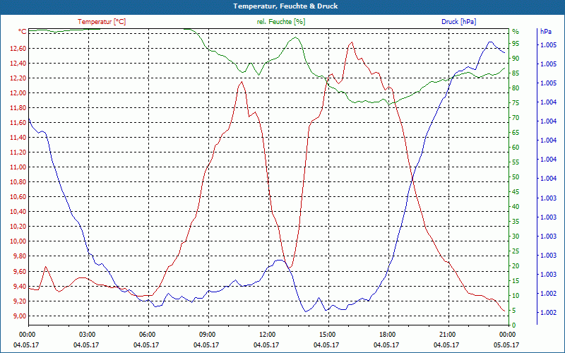Click the '90' humidity axis value

pyautogui.click(x=516, y=59)
